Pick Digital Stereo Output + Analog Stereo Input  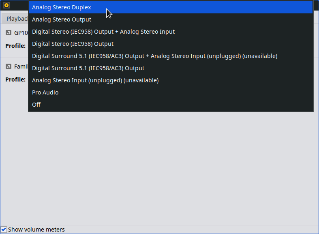click(103, 32)
